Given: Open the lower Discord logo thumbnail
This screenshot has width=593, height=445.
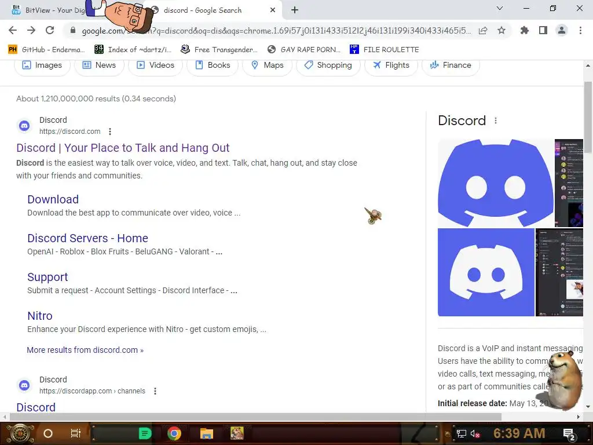Looking at the screenshot, I should [486, 272].
